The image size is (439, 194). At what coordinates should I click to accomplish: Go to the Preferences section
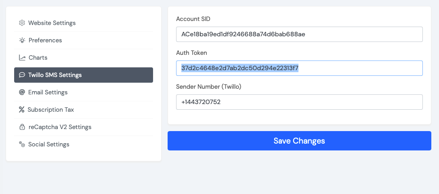point(84,40)
